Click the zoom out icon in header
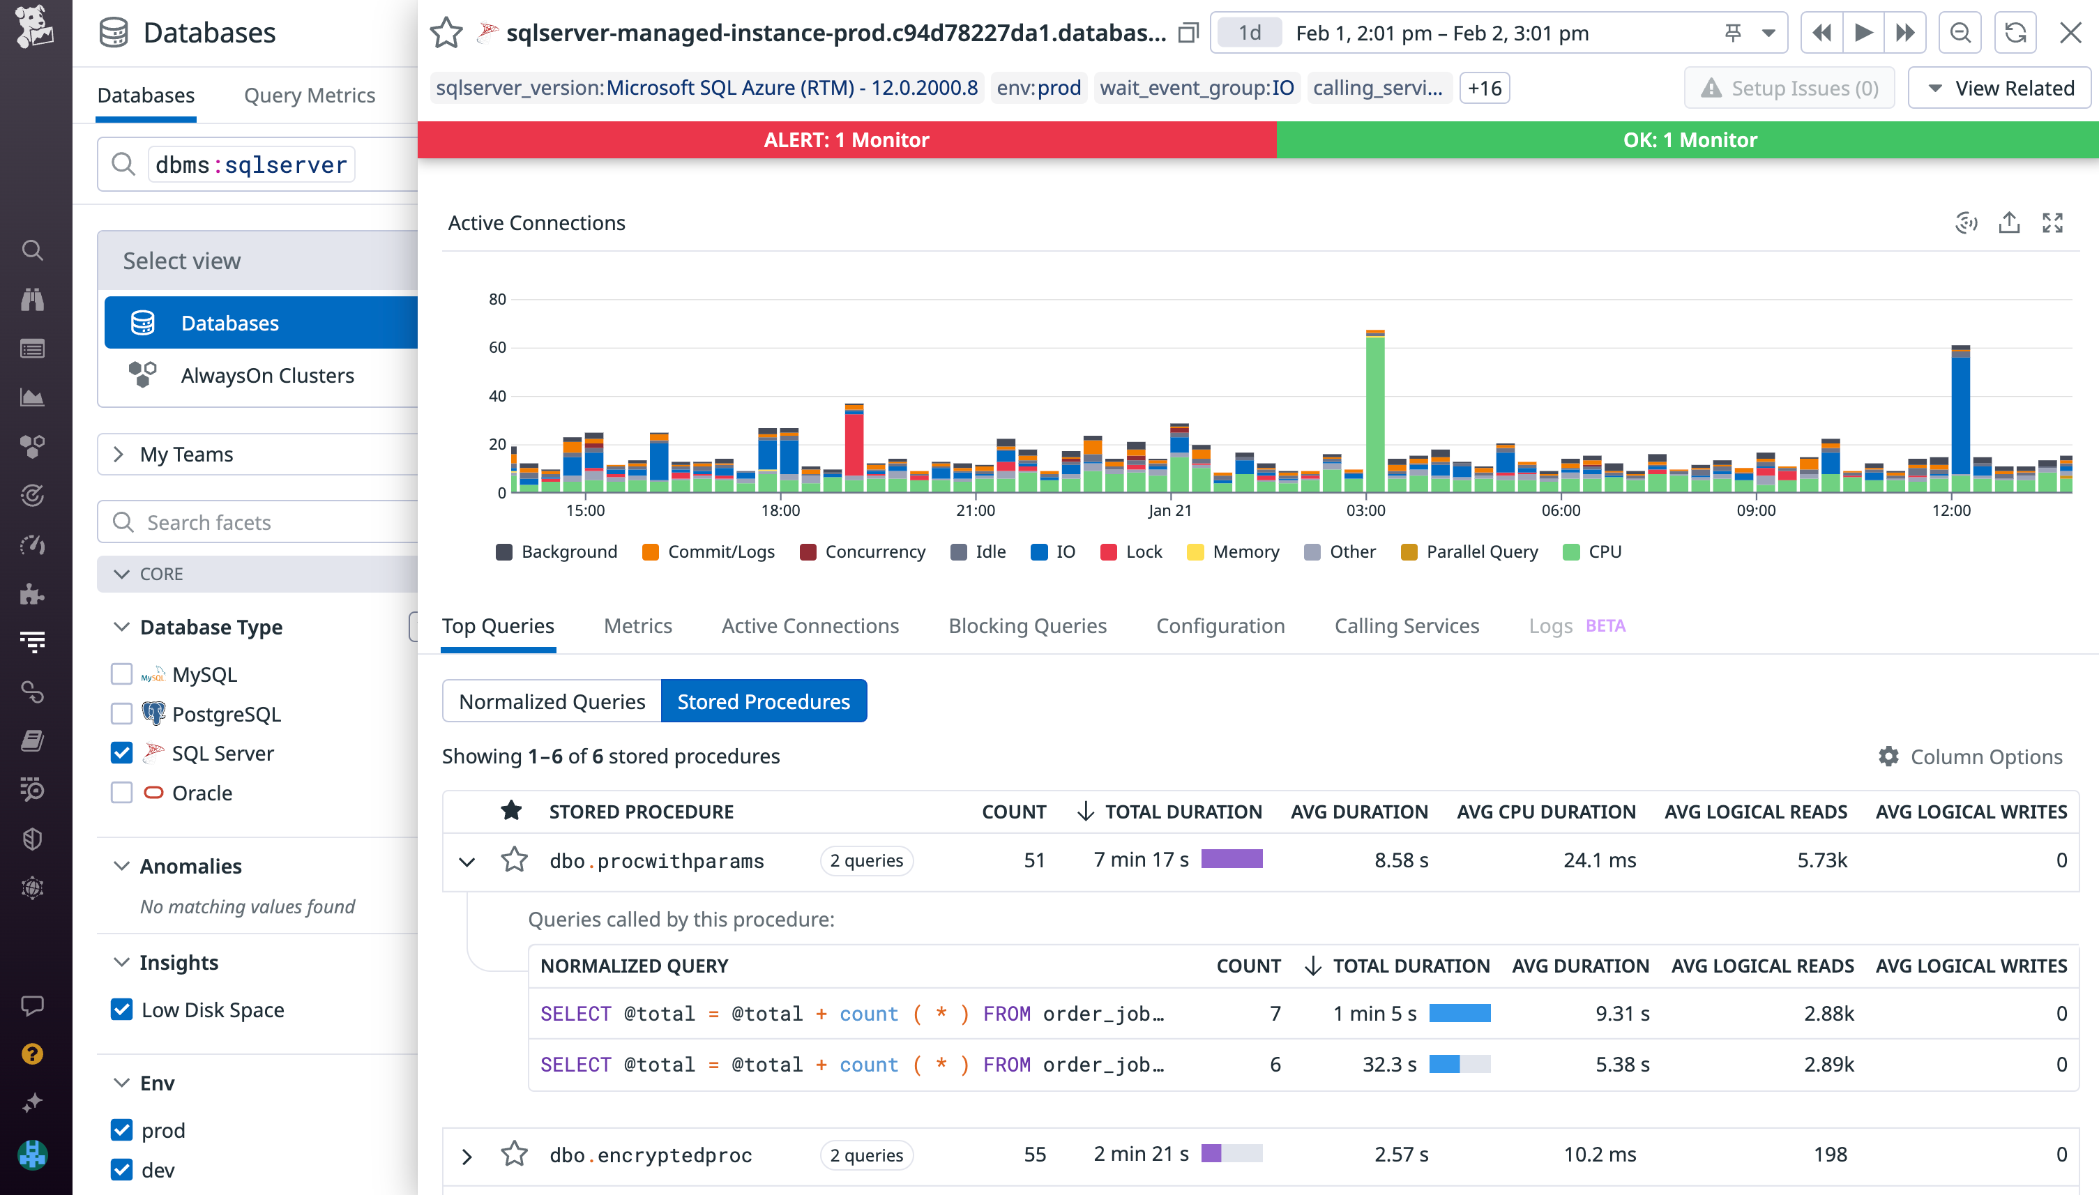2099x1195 pixels. pos(1960,33)
